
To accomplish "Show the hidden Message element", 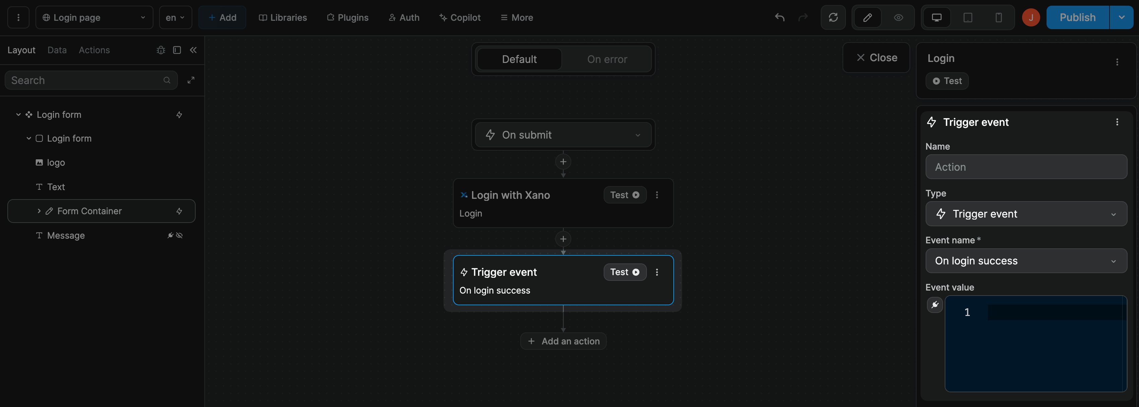I will (179, 235).
